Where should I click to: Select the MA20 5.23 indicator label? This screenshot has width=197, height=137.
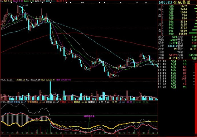pos(29,1)
